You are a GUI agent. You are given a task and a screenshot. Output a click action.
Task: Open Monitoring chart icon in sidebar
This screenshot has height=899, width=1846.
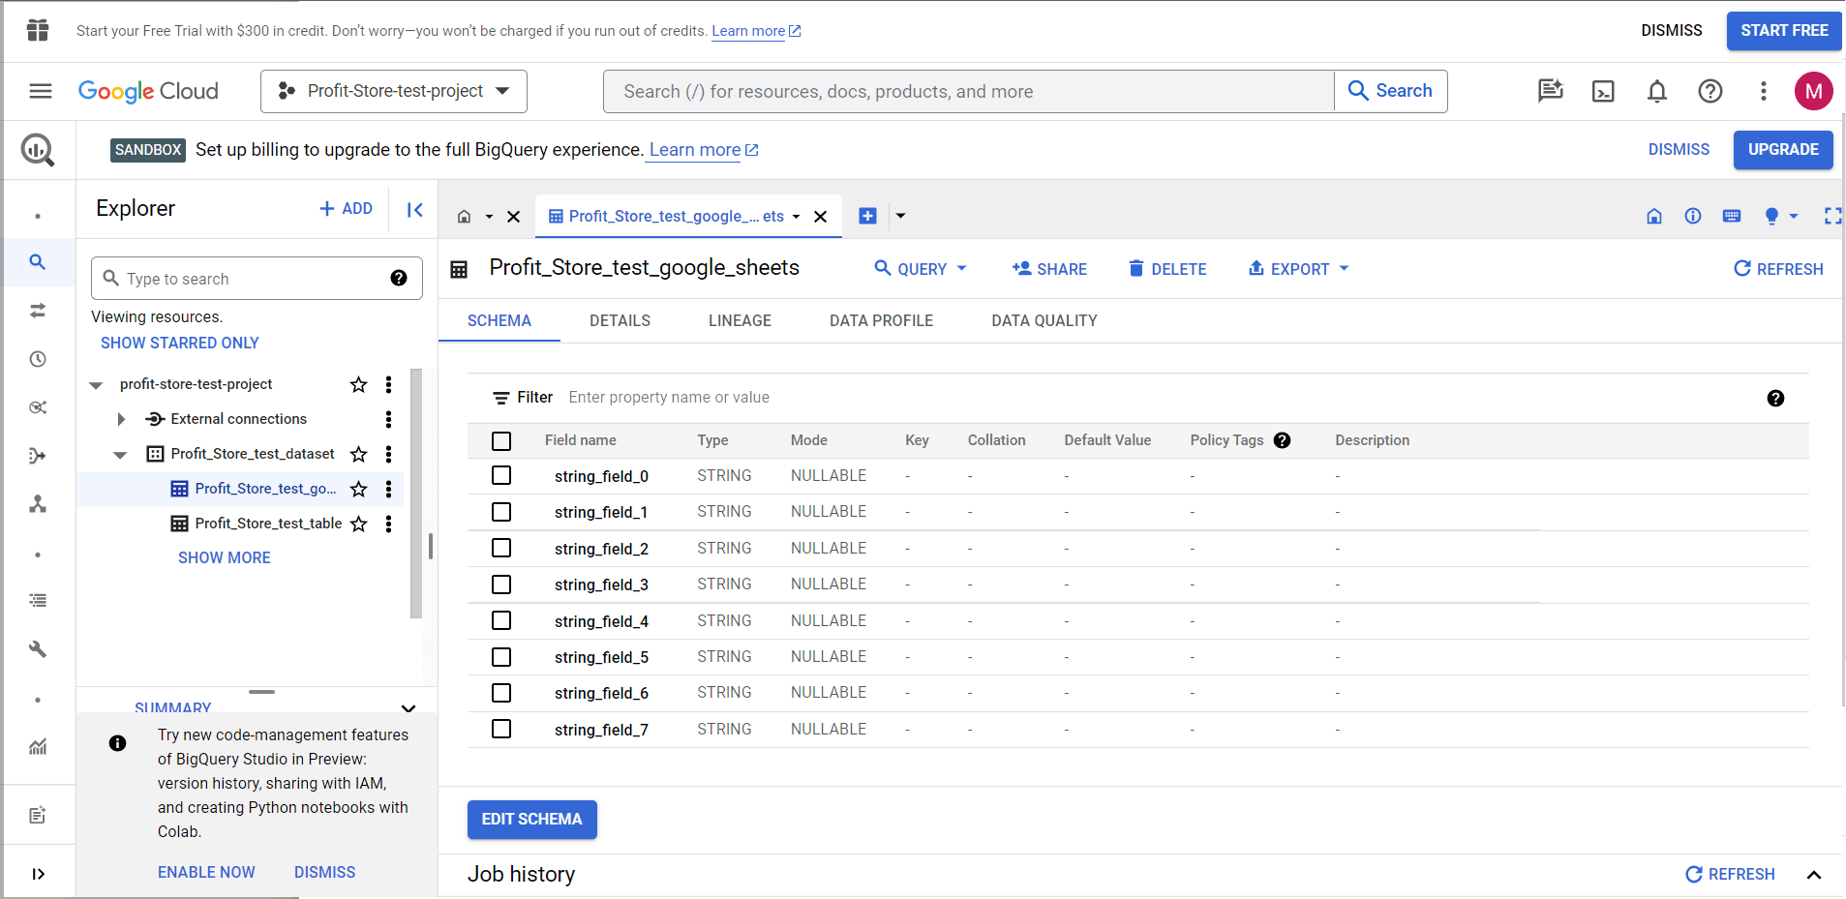[x=38, y=746]
